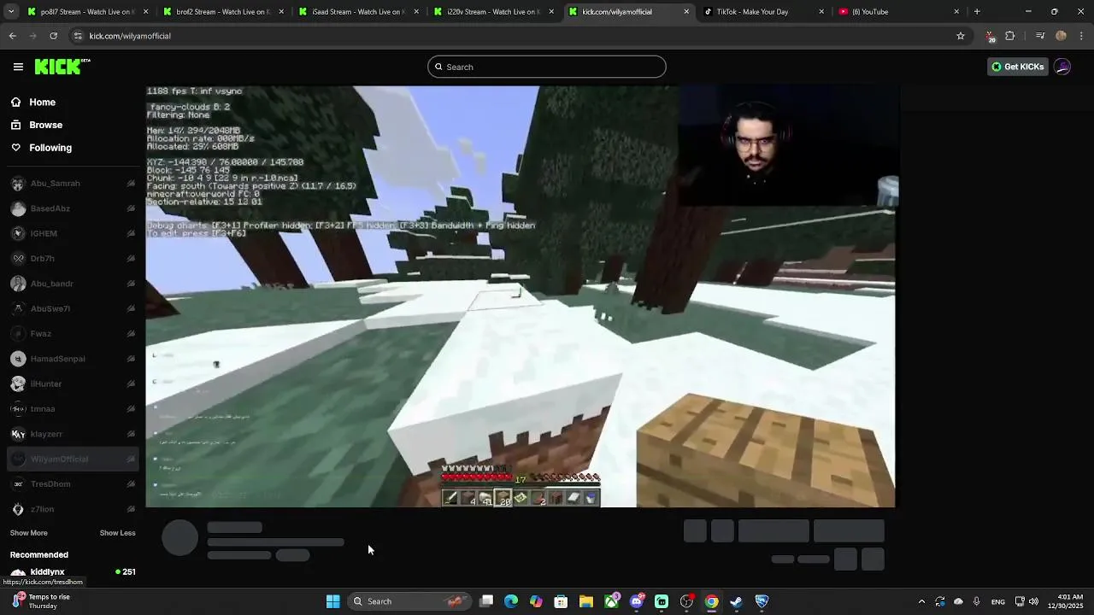Open volume control in system tray
This screenshot has height=615, width=1094.
(x=1033, y=601)
